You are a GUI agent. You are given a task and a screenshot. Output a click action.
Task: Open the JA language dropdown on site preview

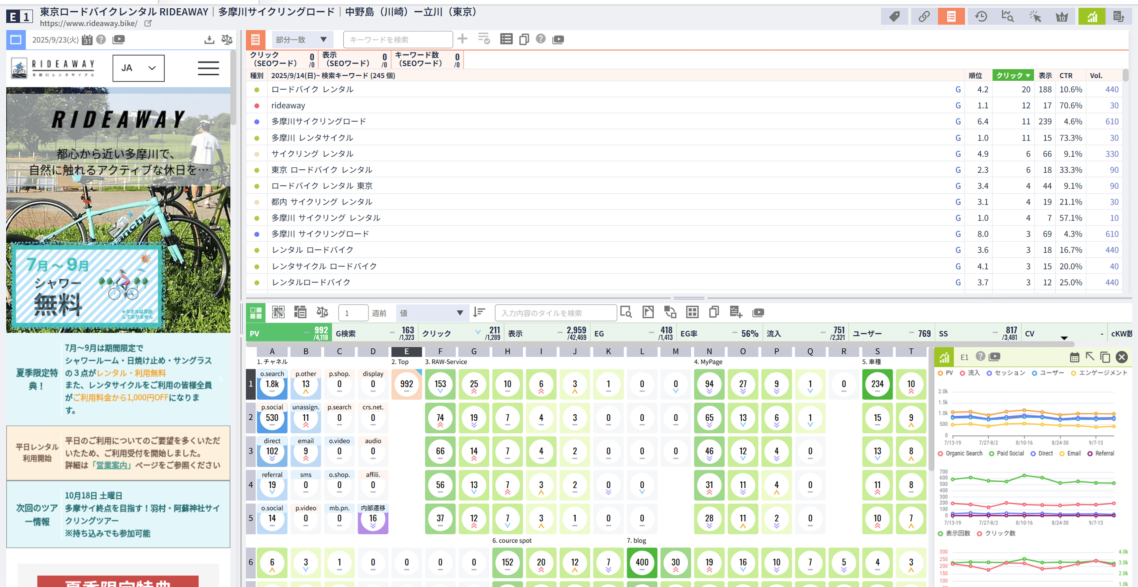click(138, 68)
